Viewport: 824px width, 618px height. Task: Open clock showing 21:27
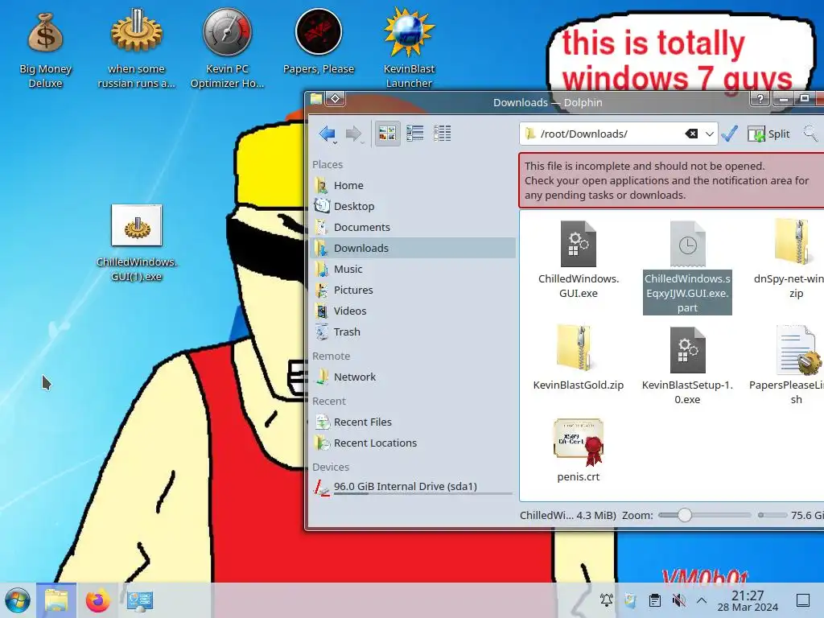[748, 600]
